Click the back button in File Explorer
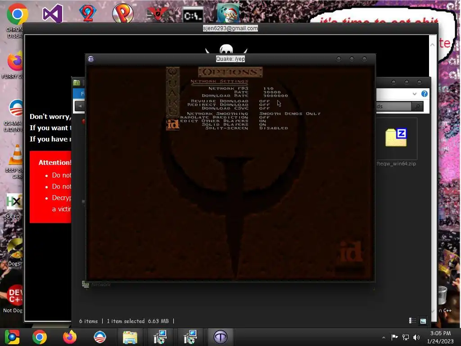This screenshot has width=461, height=346. coord(80,106)
